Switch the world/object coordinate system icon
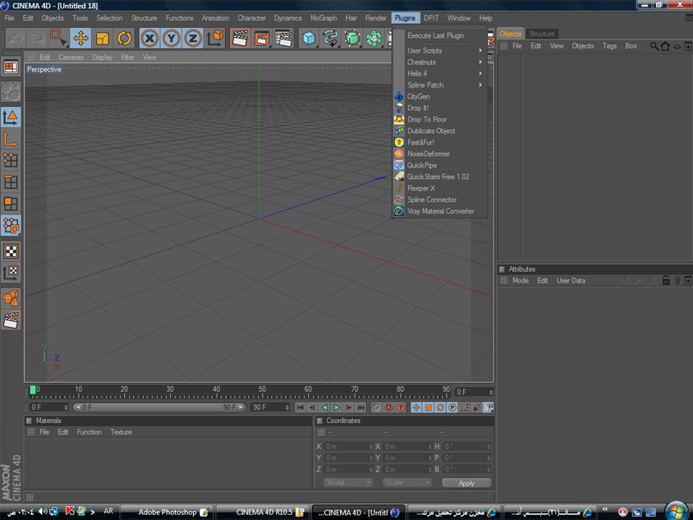 215,38
